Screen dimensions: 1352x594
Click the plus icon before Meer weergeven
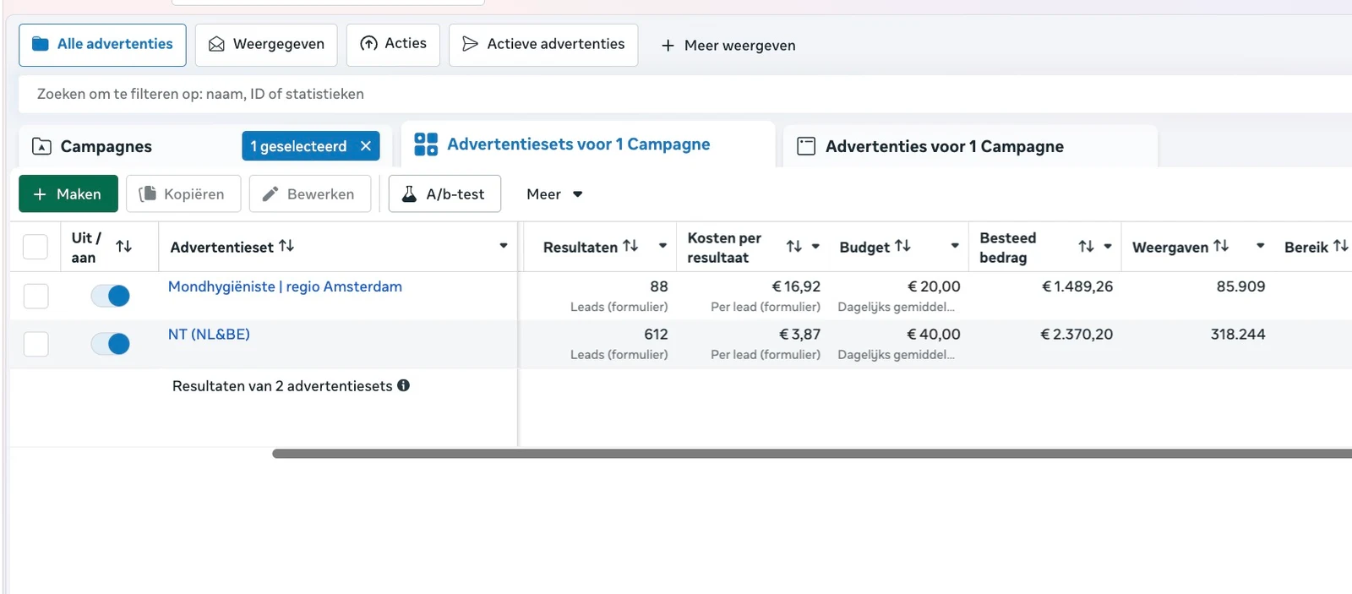(668, 46)
